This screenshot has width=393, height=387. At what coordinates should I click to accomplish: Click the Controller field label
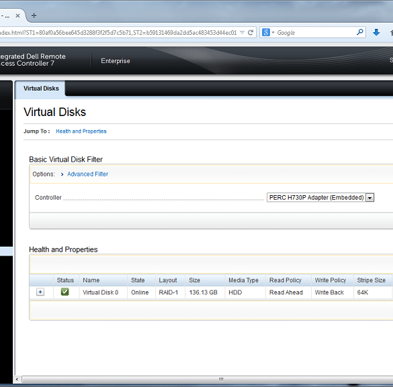(x=48, y=198)
